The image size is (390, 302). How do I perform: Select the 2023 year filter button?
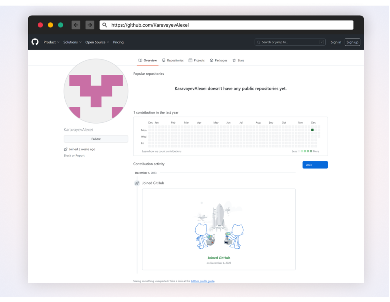click(315, 165)
